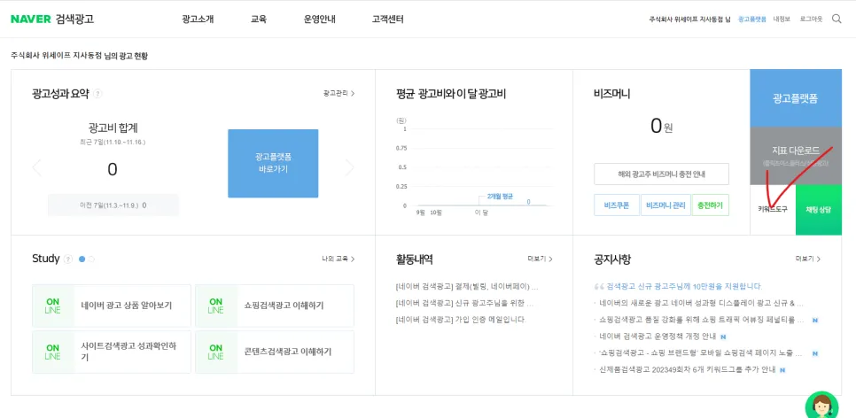Screen dimensions: 856x418
Task: Click help icon next to 광고성과 요약
Action: (x=97, y=94)
